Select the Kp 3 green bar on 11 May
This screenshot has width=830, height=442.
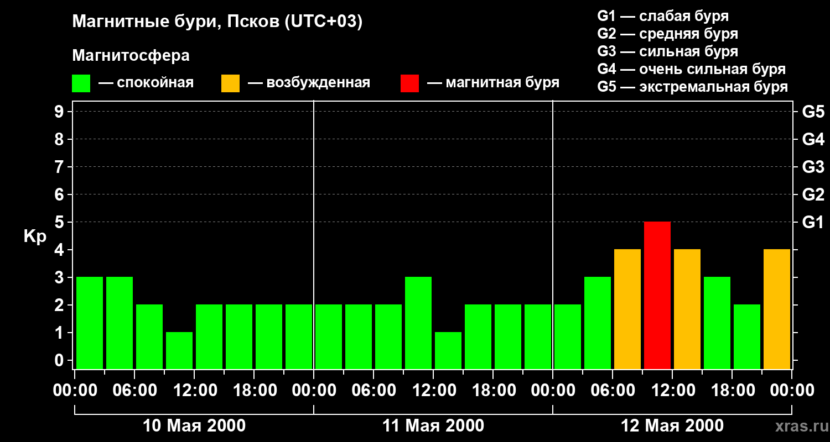(418, 323)
